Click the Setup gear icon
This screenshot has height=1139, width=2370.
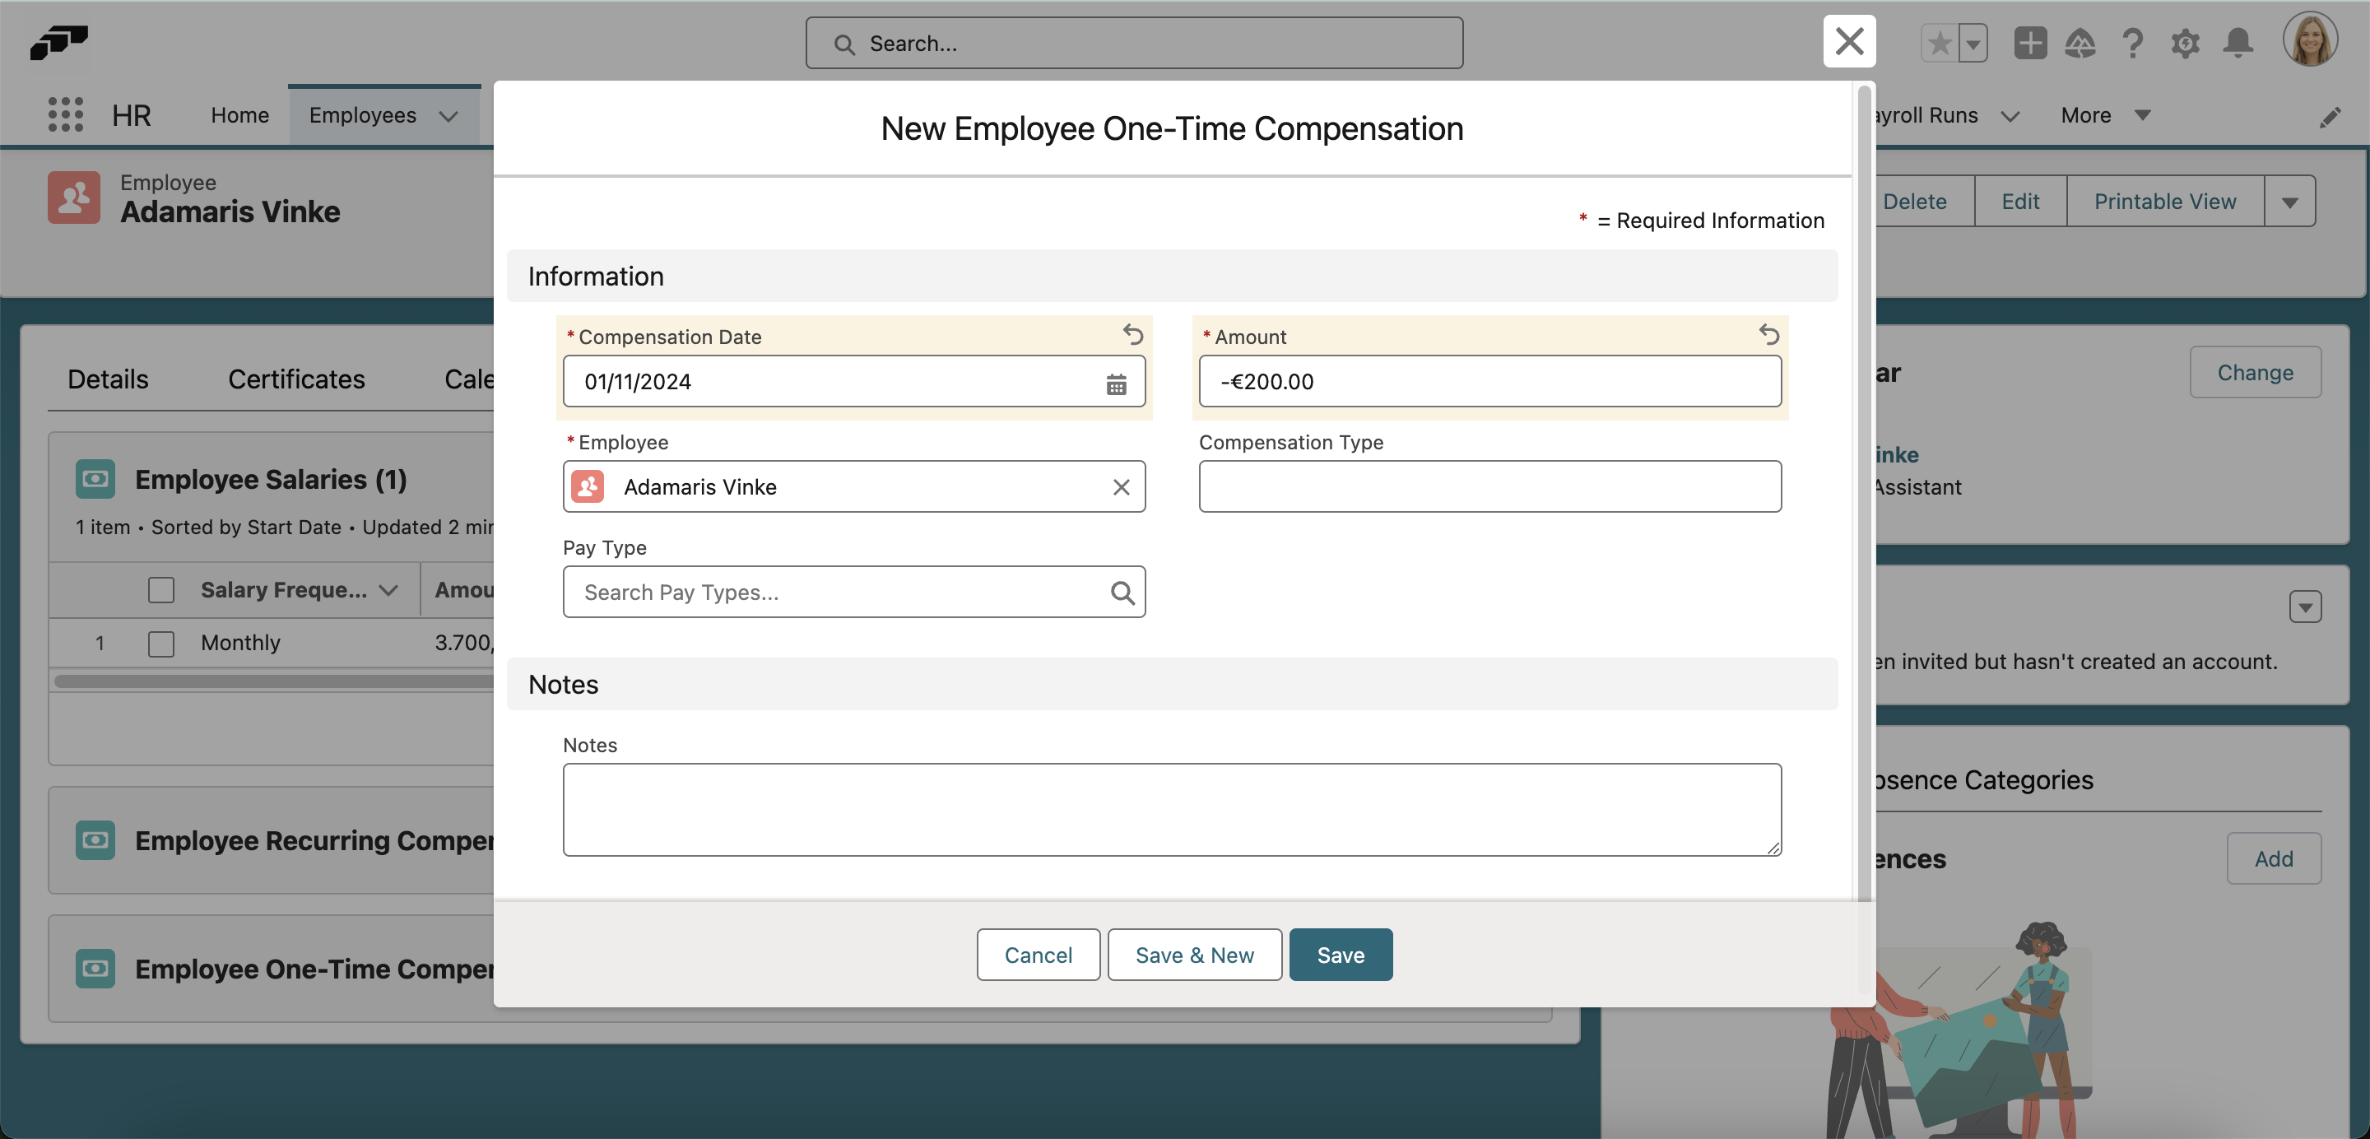(x=2186, y=44)
